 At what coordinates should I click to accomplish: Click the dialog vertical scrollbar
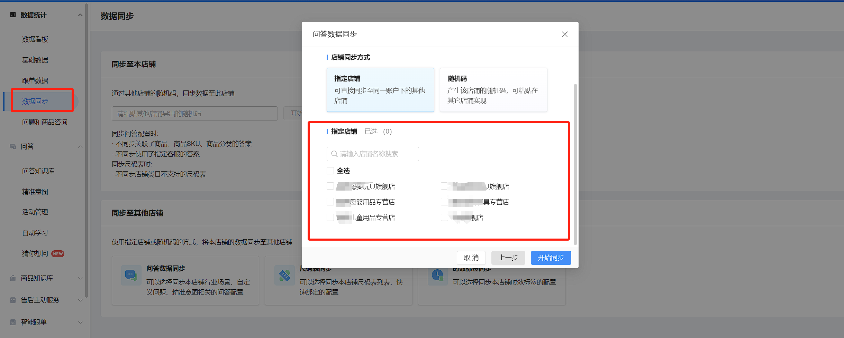pyautogui.click(x=575, y=164)
